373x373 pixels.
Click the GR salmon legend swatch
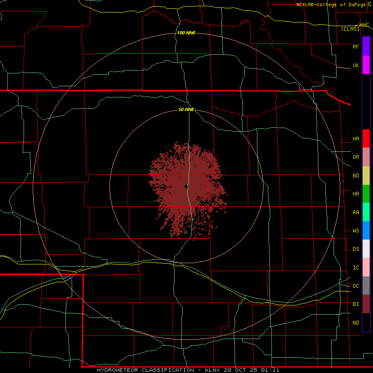(x=366, y=157)
